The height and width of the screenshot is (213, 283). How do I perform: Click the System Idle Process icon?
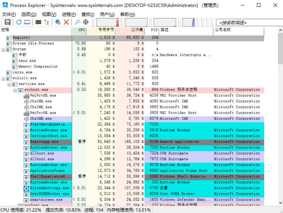(9, 44)
